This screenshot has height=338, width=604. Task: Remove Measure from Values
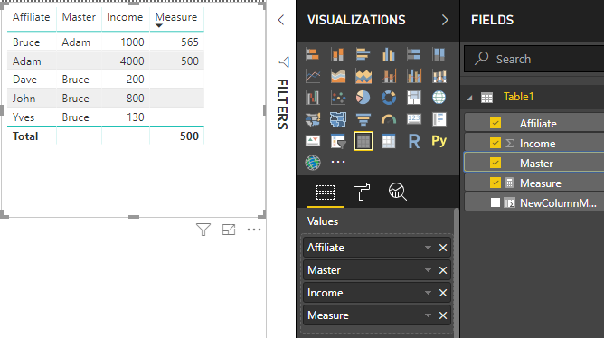[x=443, y=315]
